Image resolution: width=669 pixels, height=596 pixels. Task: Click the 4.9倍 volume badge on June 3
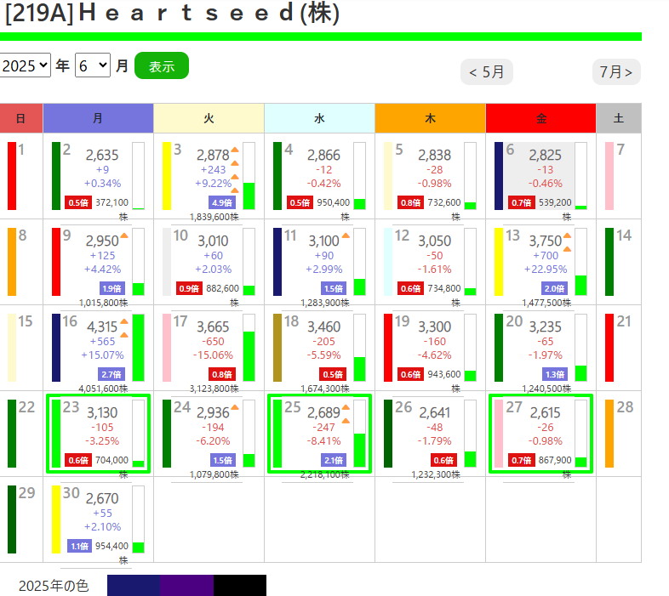coord(221,202)
